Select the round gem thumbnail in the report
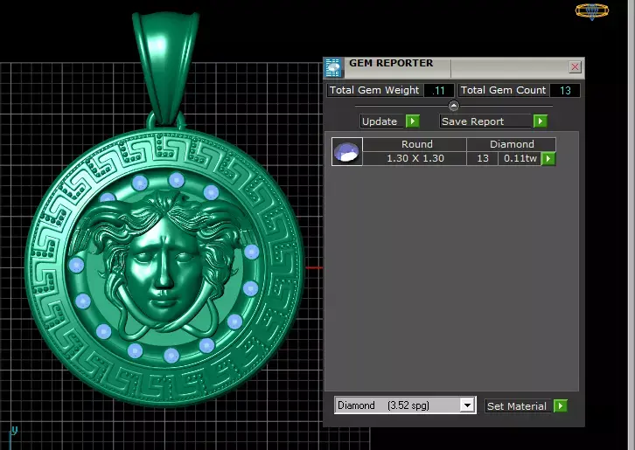Viewport: 635px width, 450px height. pos(347,151)
